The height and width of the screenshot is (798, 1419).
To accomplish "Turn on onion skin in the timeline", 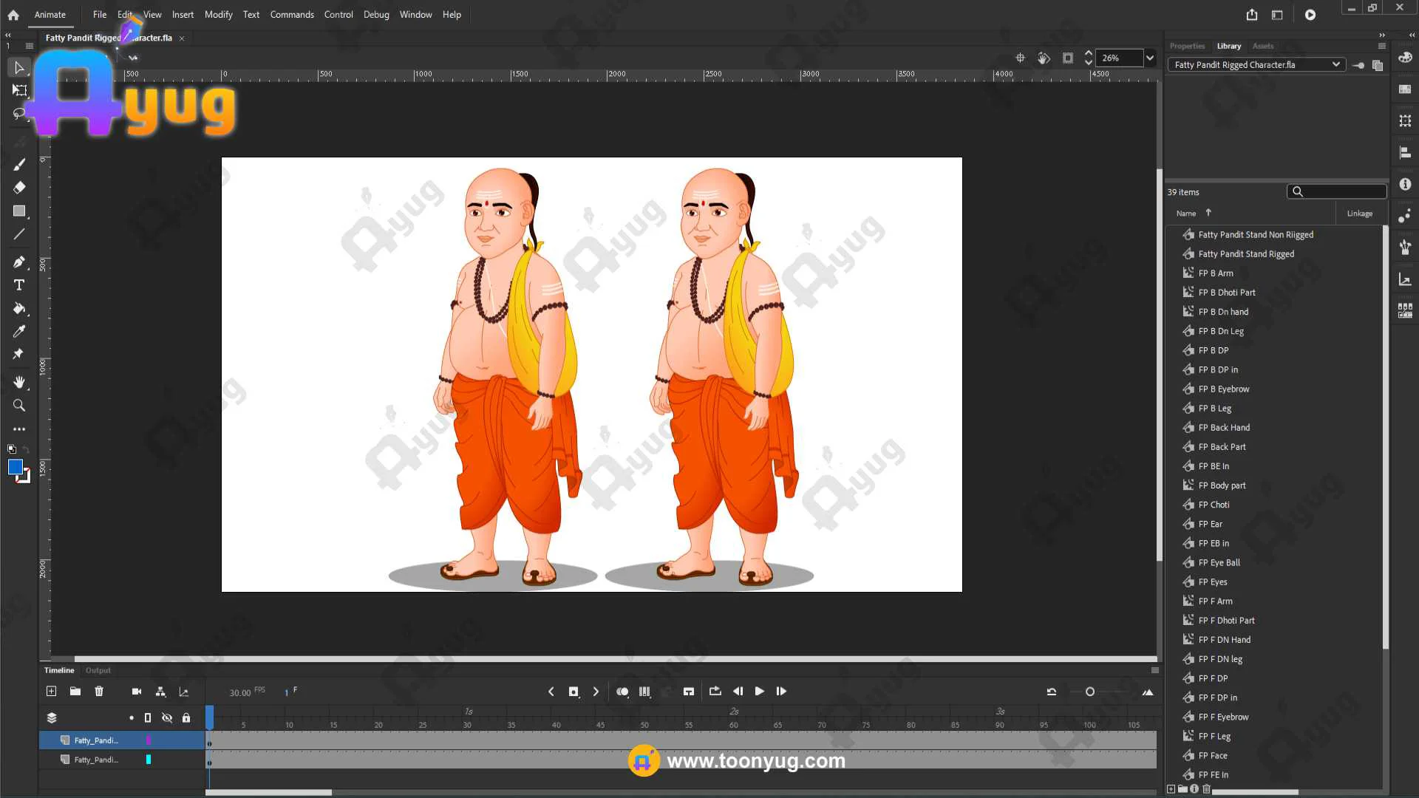I will [x=622, y=692].
